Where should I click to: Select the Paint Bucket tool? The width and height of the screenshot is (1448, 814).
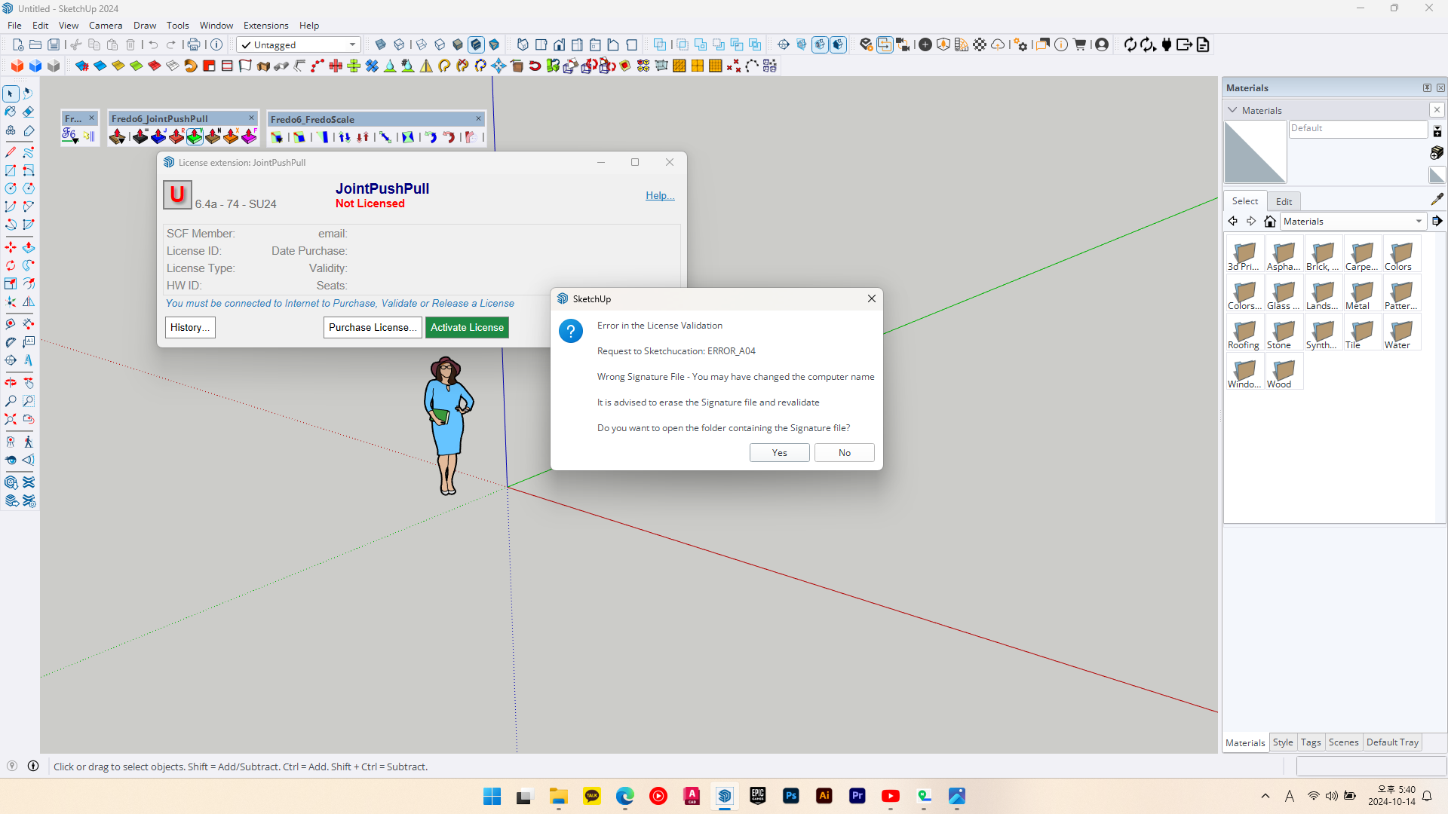[11, 112]
